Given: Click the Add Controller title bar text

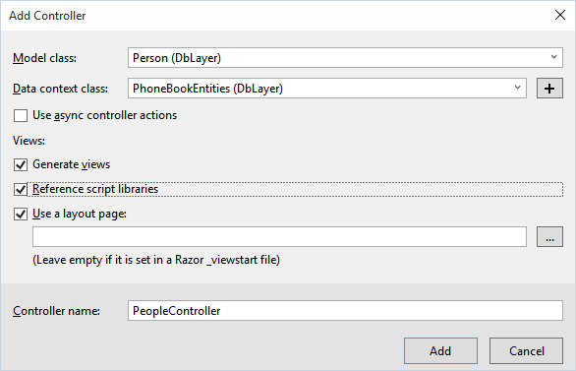Looking at the screenshot, I should (47, 16).
